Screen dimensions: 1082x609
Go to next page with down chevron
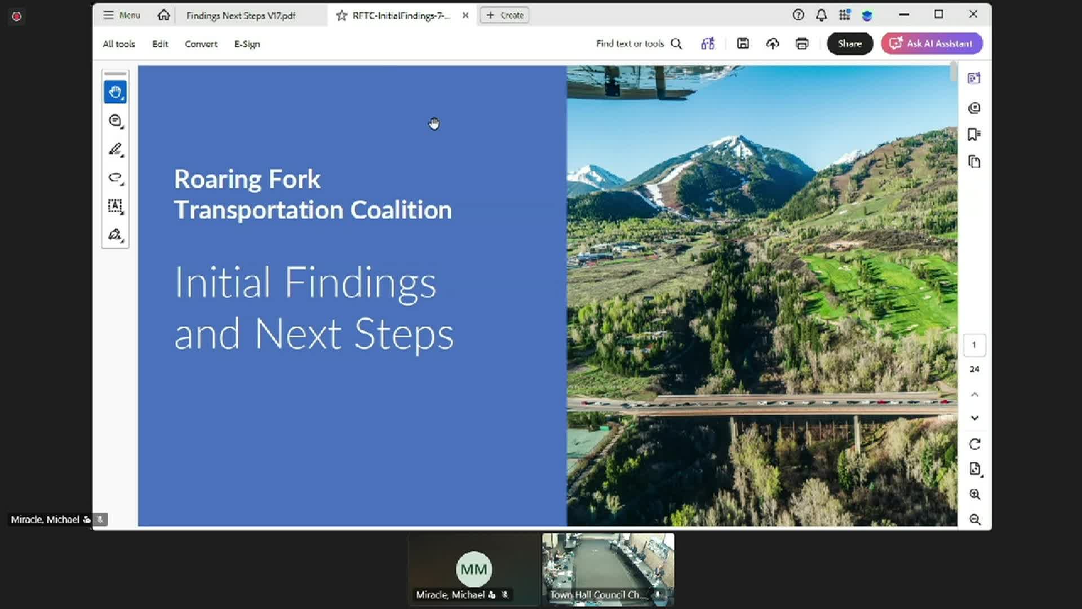(x=974, y=418)
